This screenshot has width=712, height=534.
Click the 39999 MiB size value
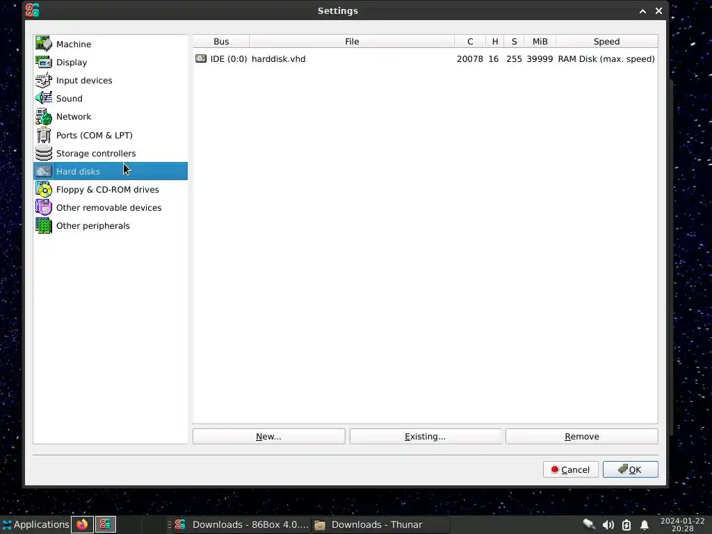click(540, 59)
